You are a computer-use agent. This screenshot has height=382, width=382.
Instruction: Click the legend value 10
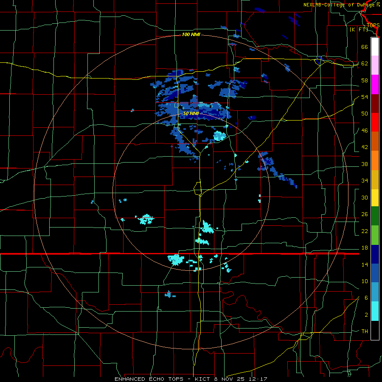[x=365, y=281]
